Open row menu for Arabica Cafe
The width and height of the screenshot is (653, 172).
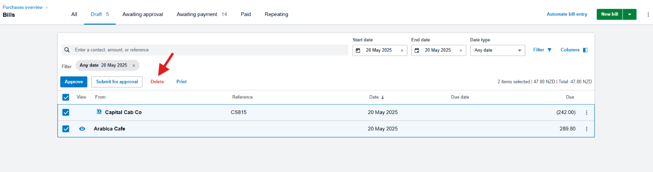click(586, 129)
